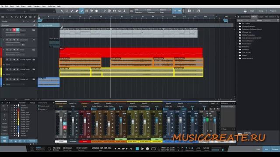Screen dimensions: 280x157
Task: Click the Record button in transport
Action: [147, 149]
